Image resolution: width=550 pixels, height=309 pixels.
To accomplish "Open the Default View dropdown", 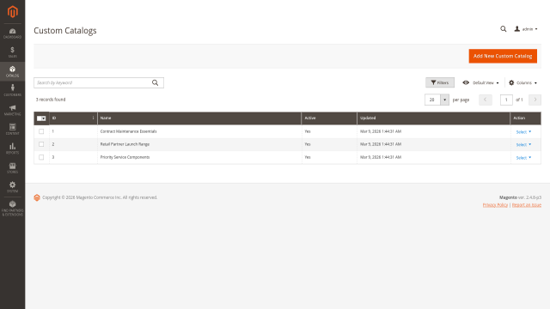I will click(480, 82).
